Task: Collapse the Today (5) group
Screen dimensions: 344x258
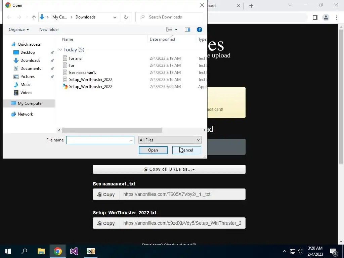Action: [x=60, y=50]
